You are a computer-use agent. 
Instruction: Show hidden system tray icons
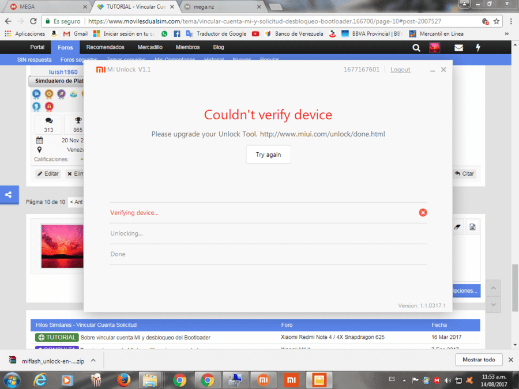coord(404,380)
